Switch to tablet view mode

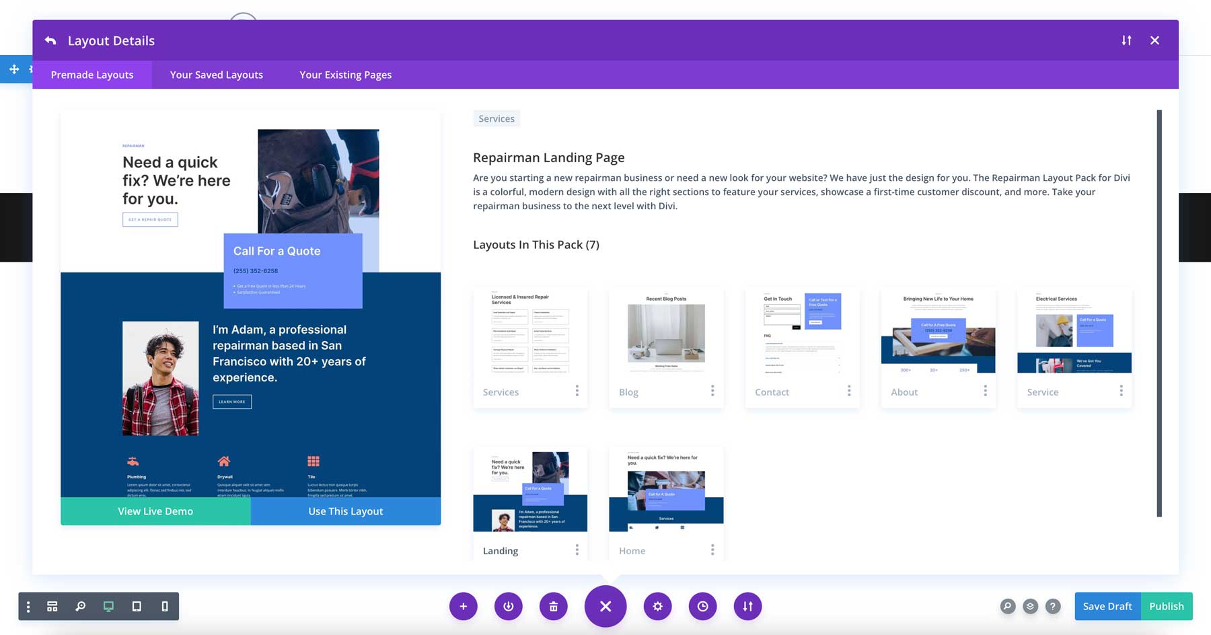tap(137, 606)
